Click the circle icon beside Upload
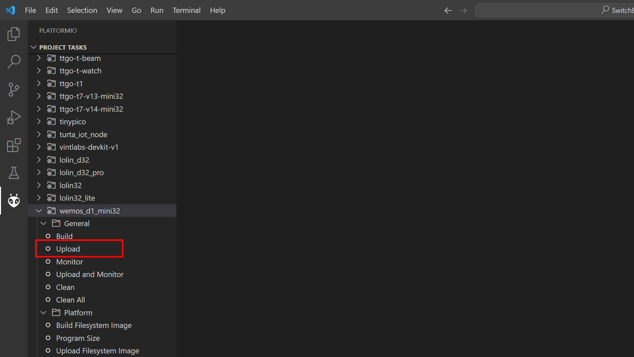This screenshot has height=357, width=634. [48, 249]
